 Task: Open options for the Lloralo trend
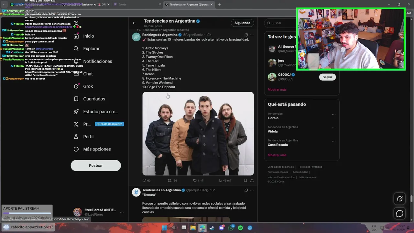click(x=334, y=114)
